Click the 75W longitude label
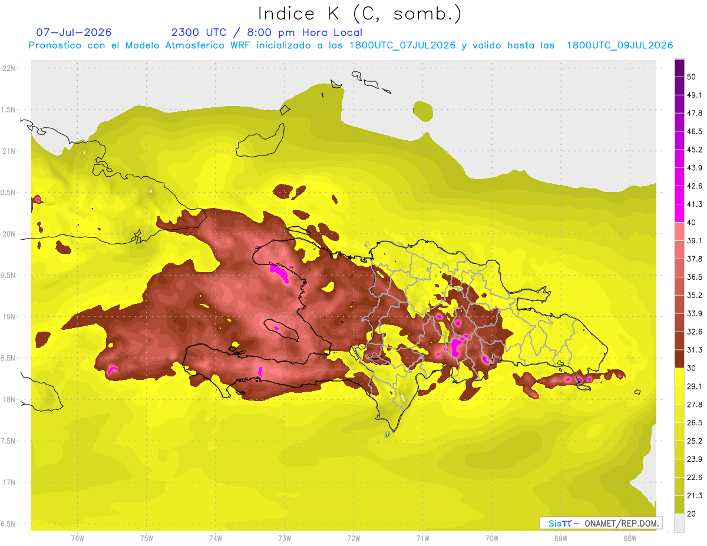 point(146,538)
